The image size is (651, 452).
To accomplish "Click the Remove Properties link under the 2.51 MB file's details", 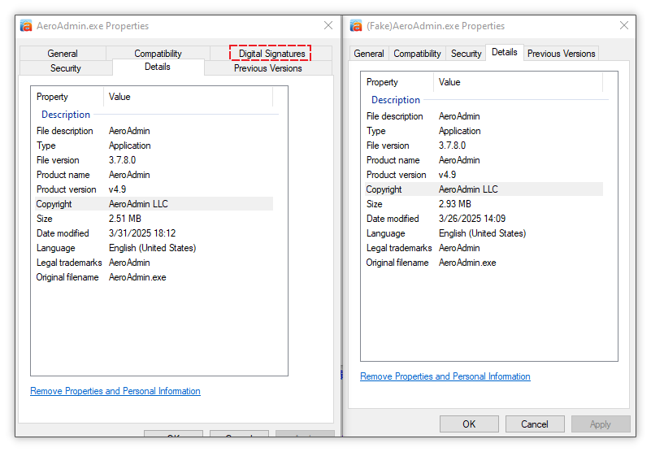I will coord(115,391).
